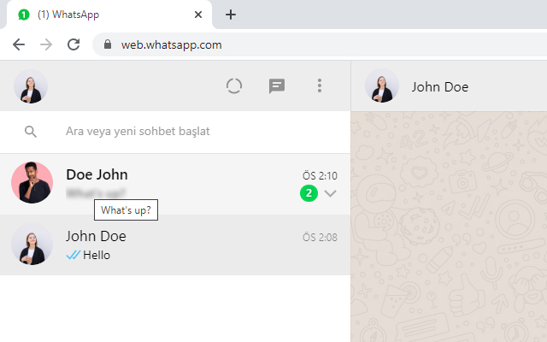Image resolution: width=547 pixels, height=342 pixels.
Task: Click the search magnifier icon
Action: click(x=31, y=132)
